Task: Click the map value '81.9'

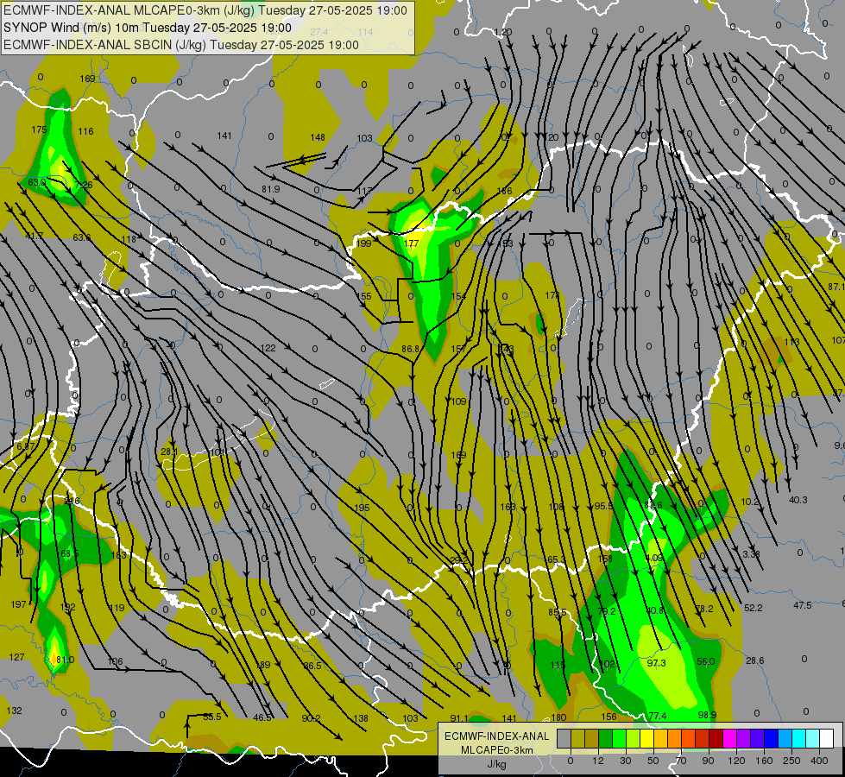Action: coord(270,189)
